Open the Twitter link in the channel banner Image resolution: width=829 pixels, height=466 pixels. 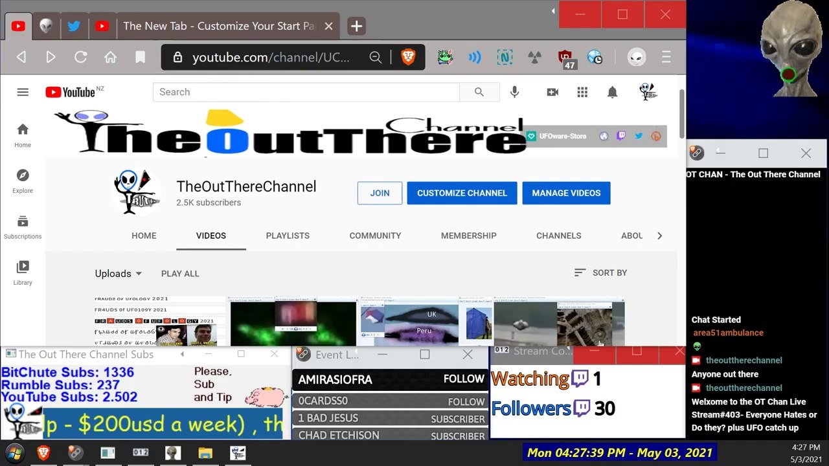(x=639, y=136)
